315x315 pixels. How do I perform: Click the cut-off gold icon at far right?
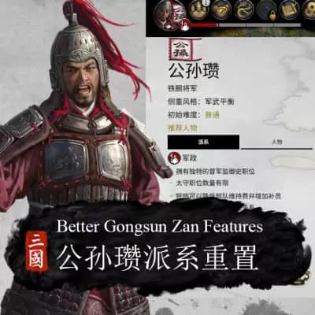(x=309, y=10)
